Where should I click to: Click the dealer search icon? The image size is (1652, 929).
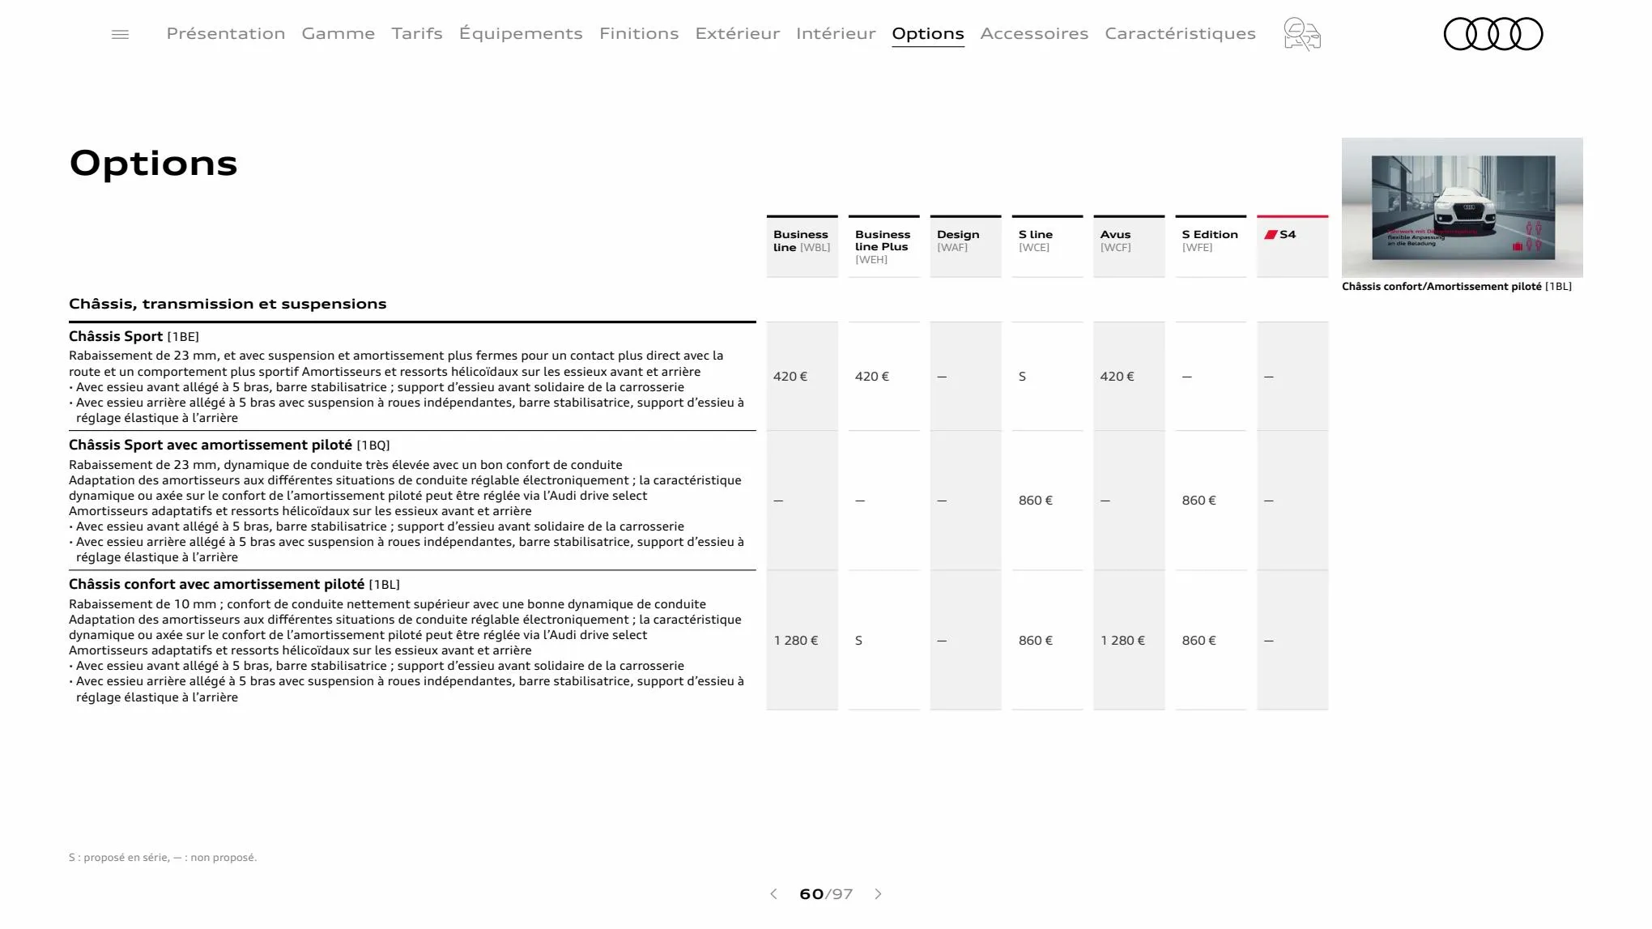point(1302,34)
